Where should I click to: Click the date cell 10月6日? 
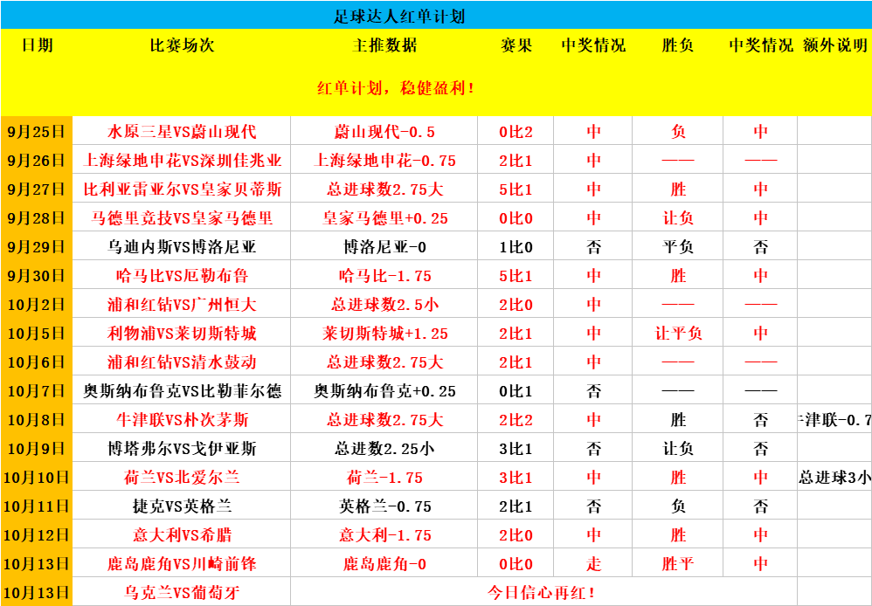(36, 362)
